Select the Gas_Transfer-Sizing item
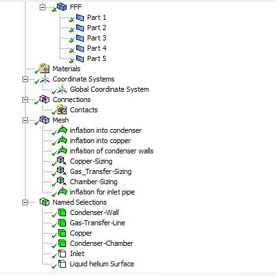This screenshot has width=276, height=276. (101, 171)
